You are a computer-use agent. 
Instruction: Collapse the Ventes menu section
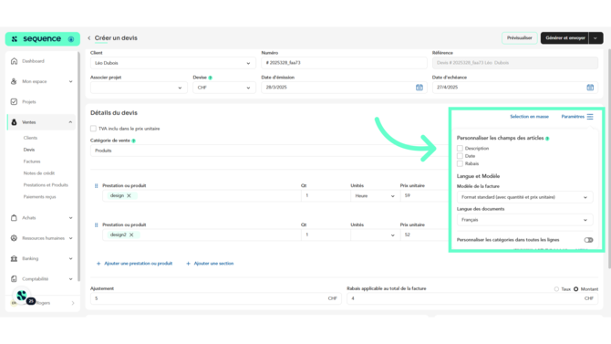coord(70,122)
